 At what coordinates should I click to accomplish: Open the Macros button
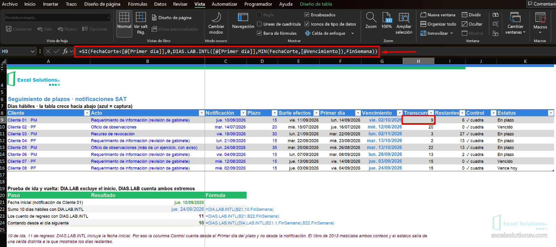pos(540,23)
